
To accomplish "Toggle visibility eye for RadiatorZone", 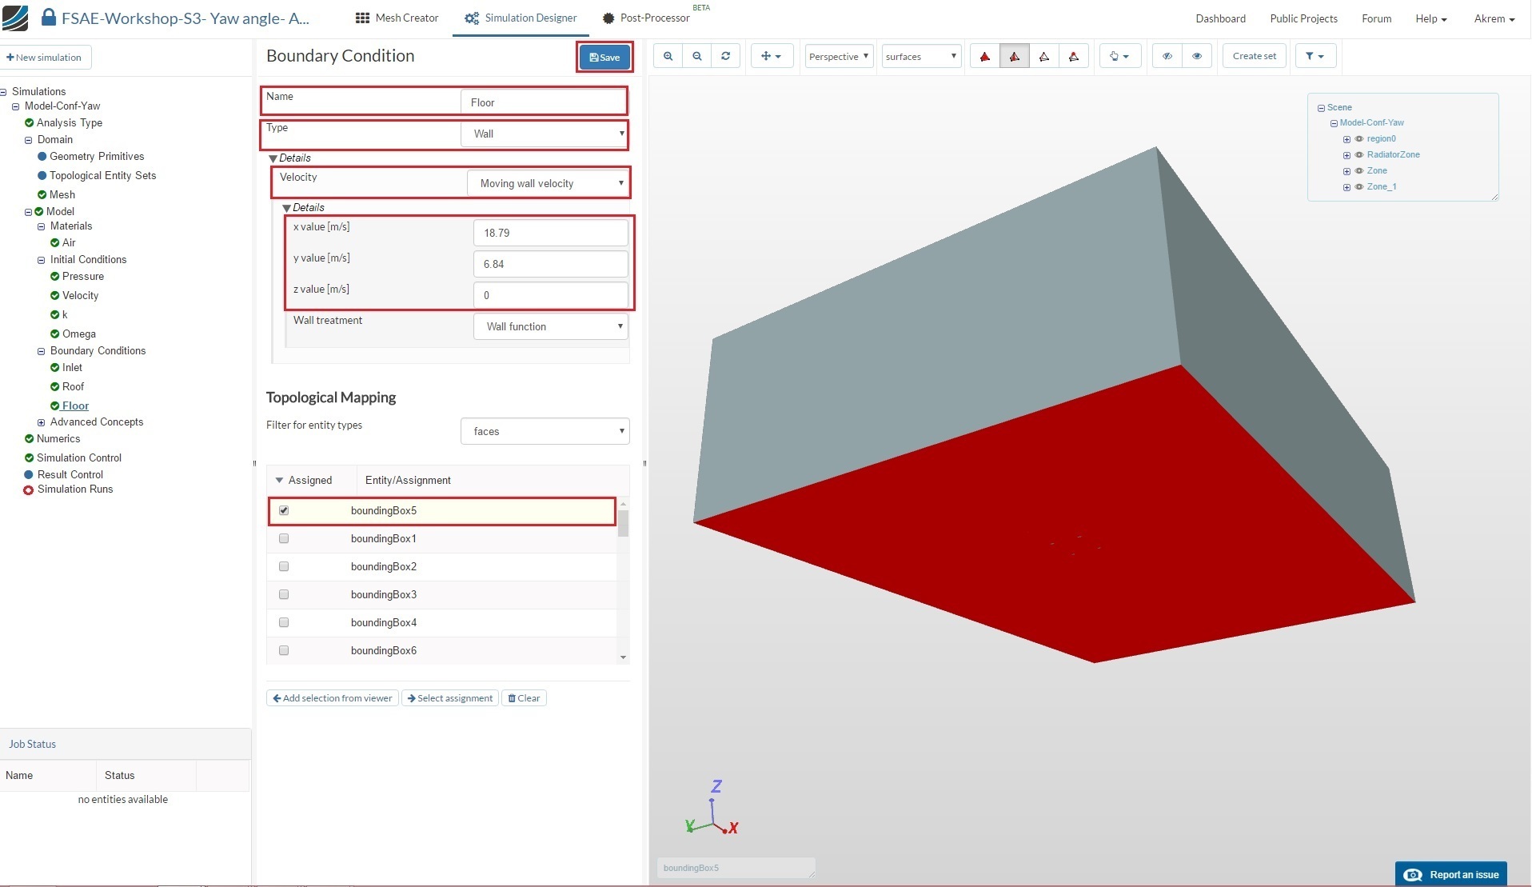I will (1358, 154).
